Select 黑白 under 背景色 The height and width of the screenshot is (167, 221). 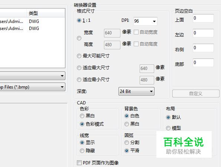(x=127, y=124)
